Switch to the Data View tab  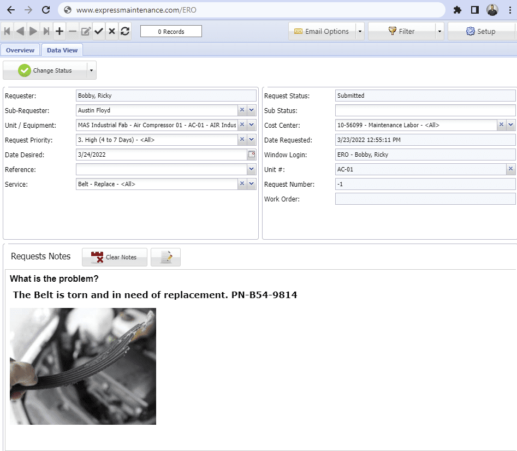(x=62, y=50)
